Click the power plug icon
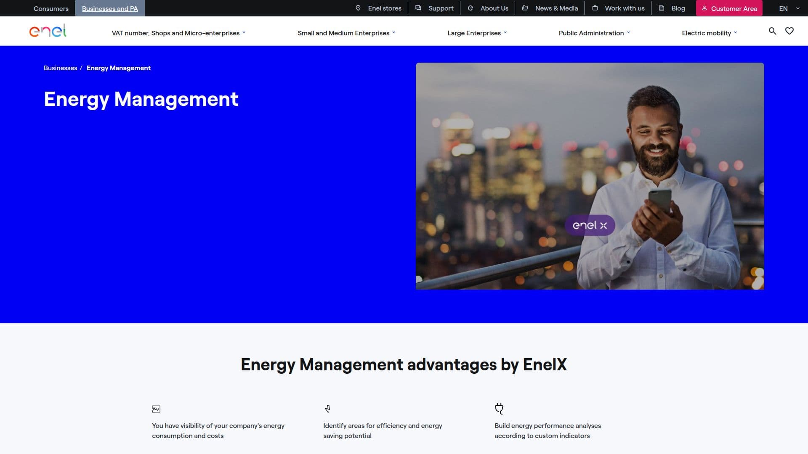Image resolution: width=808 pixels, height=454 pixels. click(x=499, y=409)
